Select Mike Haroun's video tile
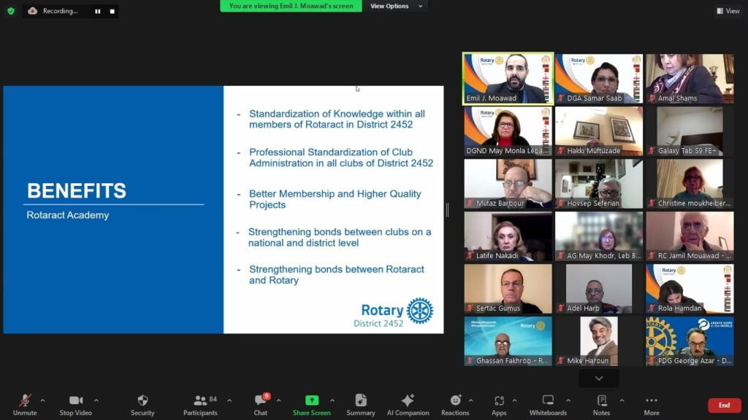Image resolution: width=748 pixels, height=420 pixels. 599,341
